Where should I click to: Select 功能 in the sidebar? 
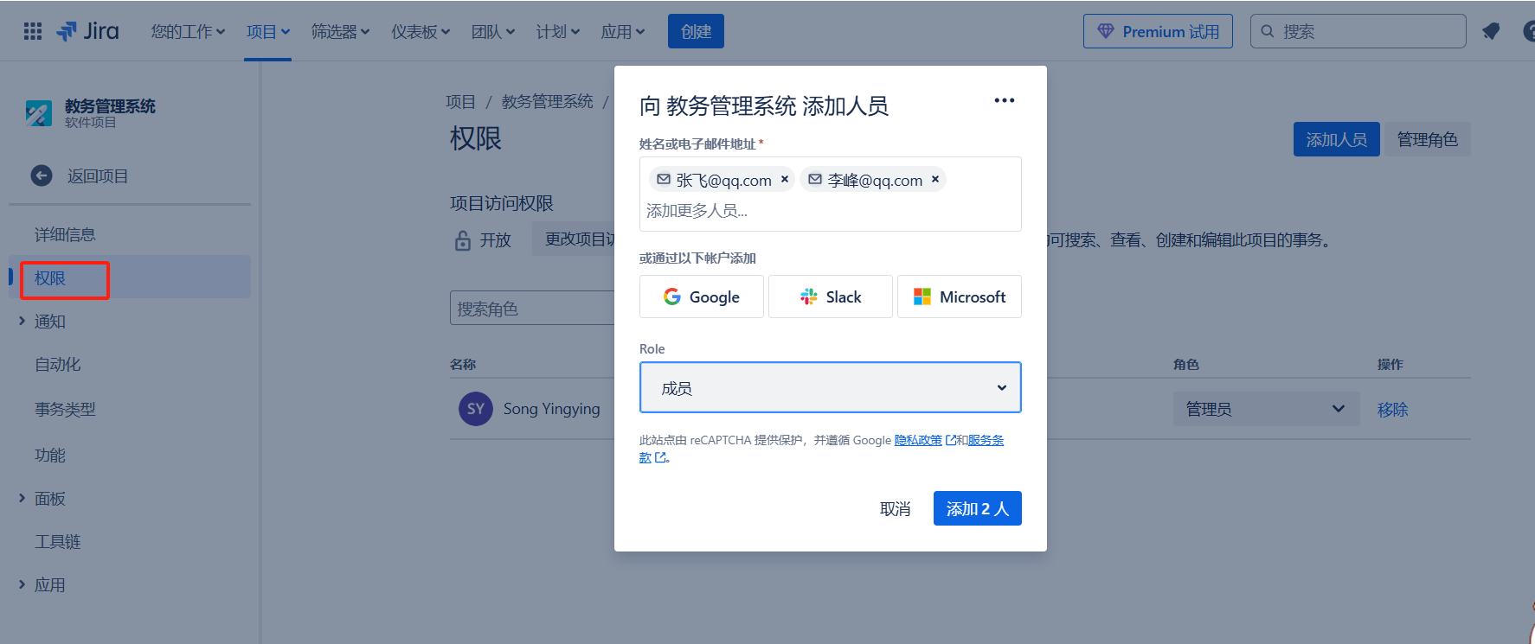coord(49,456)
